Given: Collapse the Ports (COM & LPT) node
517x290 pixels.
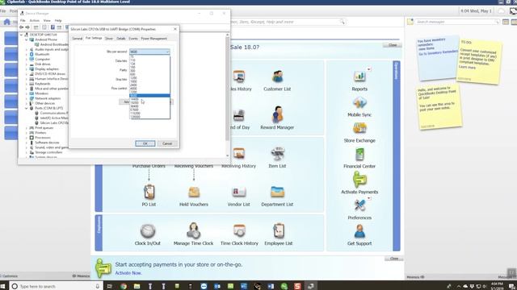Looking at the screenshot, I should pos(27,108).
